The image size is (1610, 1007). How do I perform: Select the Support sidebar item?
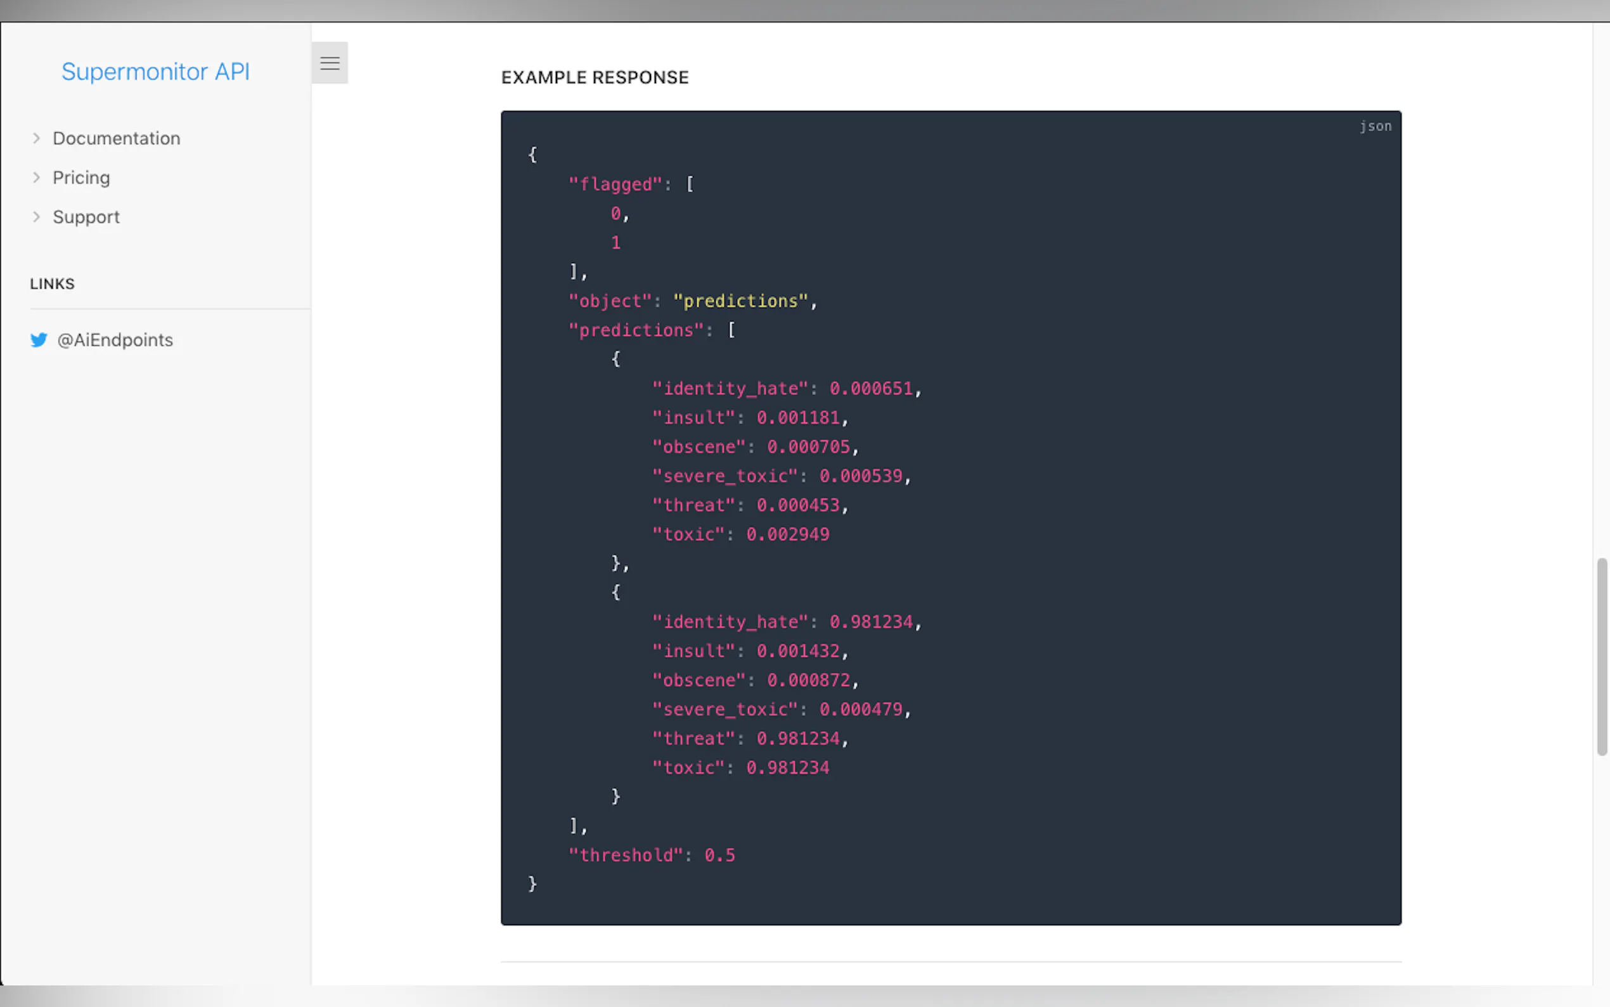click(x=86, y=216)
